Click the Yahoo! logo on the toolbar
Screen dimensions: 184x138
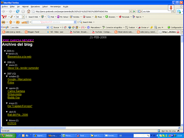(x=4, y=17)
